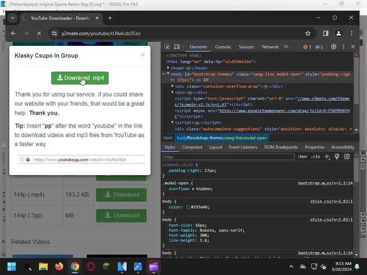Expand the empty div node below container-overflow-wrap

point(172,92)
